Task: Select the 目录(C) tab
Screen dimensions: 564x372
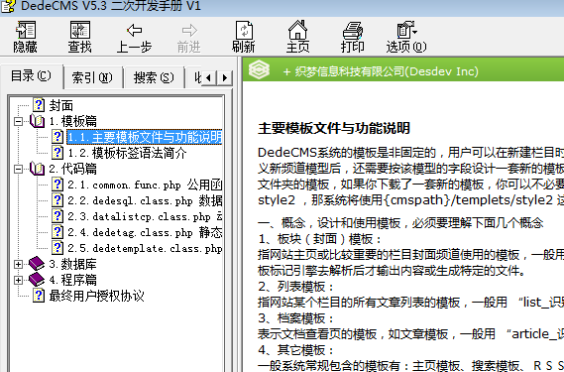Action: click(32, 76)
